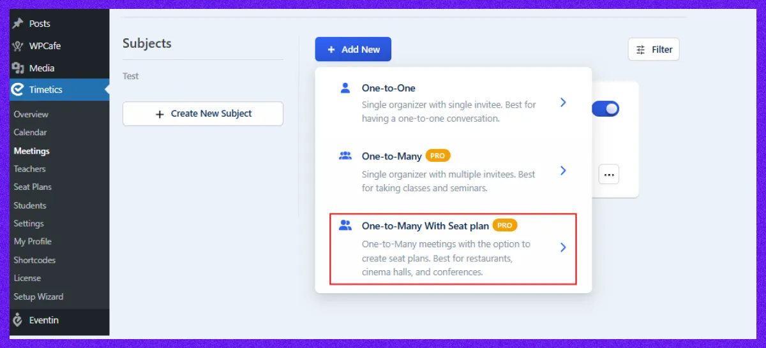Click the Add New button
Image resolution: width=766 pixels, height=348 pixels.
353,49
